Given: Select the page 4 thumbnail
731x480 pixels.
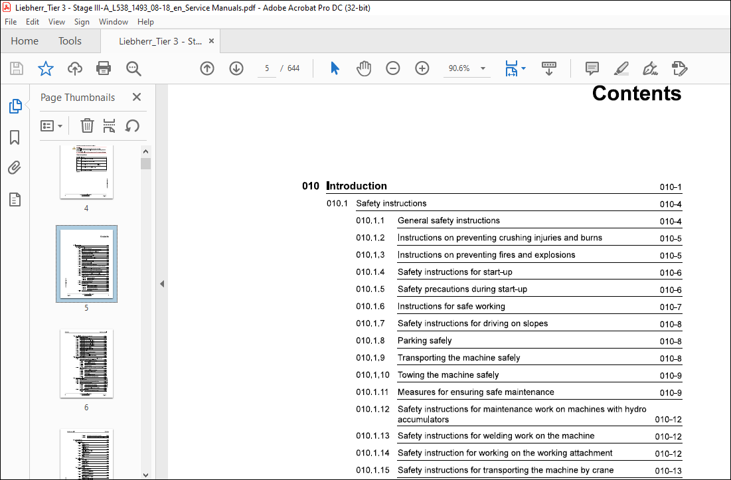Looking at the screenshot, I should [x=86, y=172].
